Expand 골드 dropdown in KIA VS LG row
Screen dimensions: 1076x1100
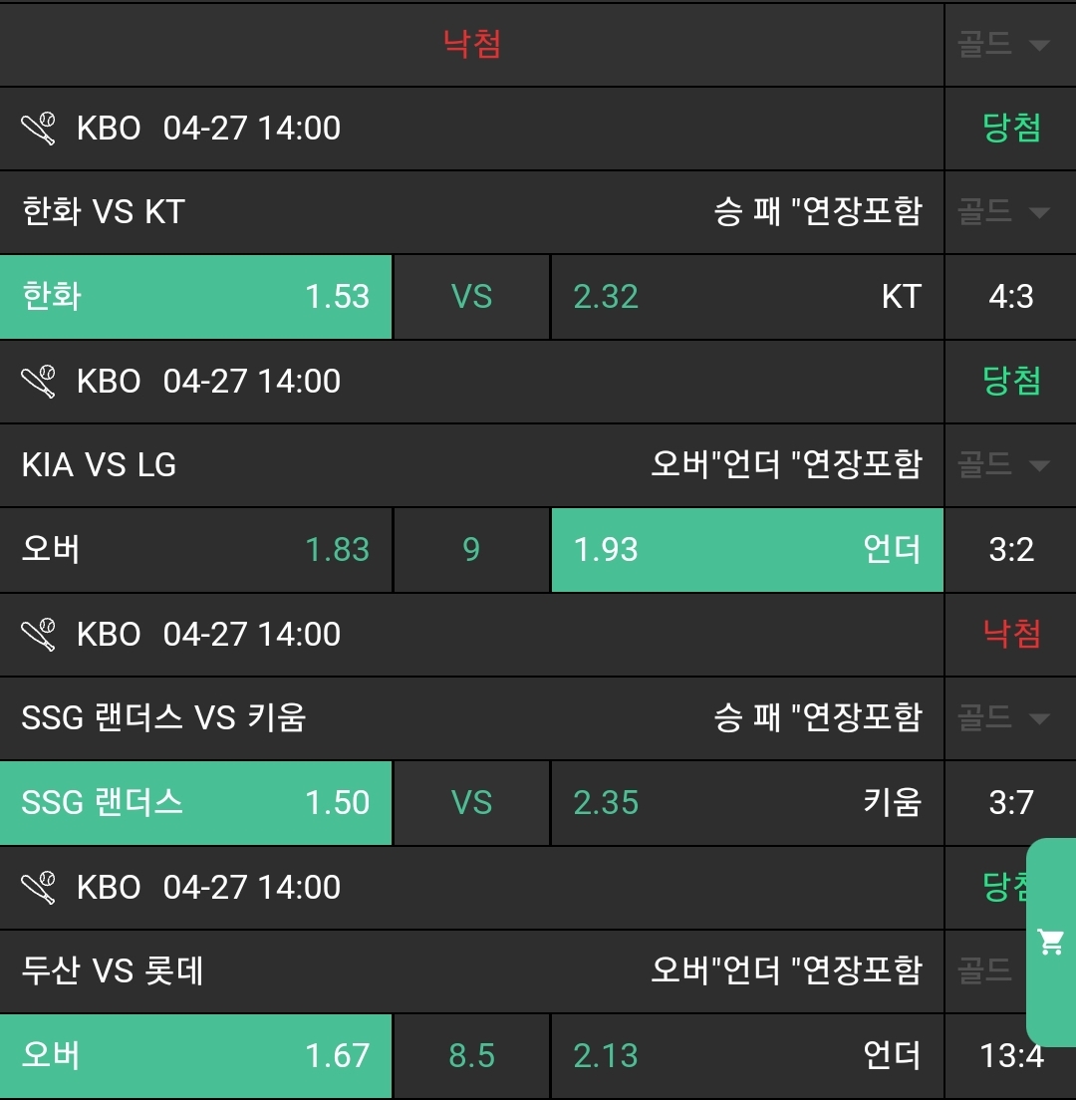point(1004,465)
